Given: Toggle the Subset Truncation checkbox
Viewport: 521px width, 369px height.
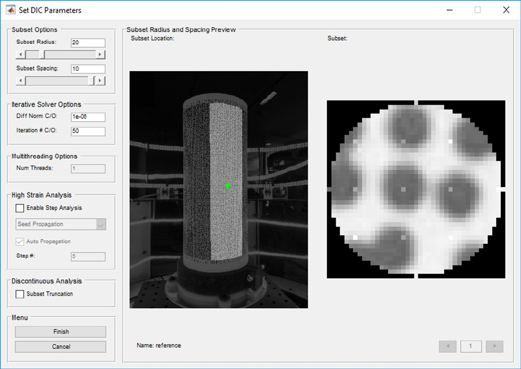Looking at the screenshot, I should (x=20, y=294).
